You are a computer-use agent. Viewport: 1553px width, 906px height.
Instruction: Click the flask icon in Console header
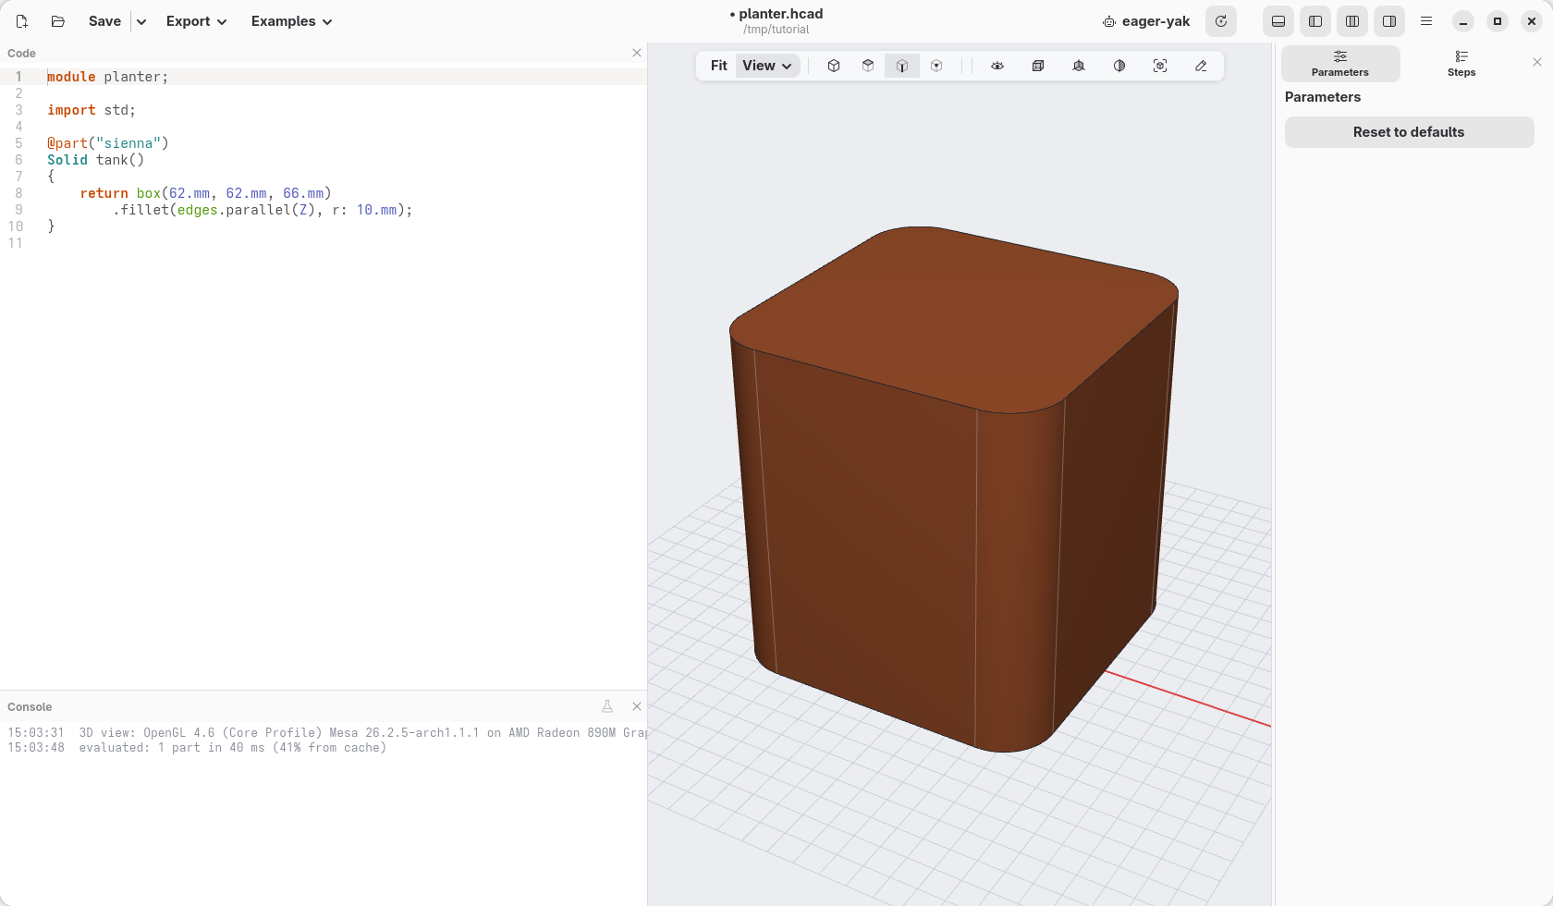pos(607,706)
